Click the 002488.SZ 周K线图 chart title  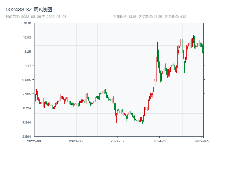click(x=29, y=10)
